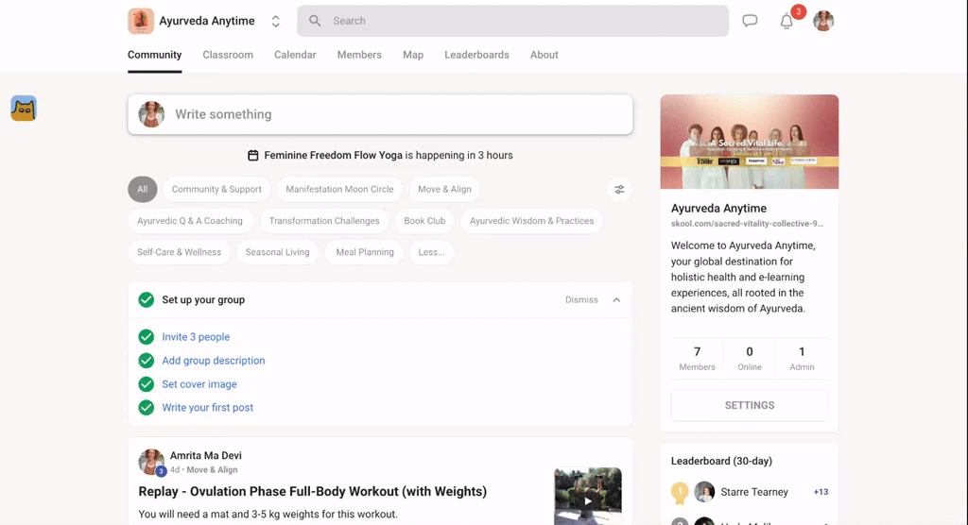
Task: Click the yellow cat extension icon
Action: (x=24, y=109)
